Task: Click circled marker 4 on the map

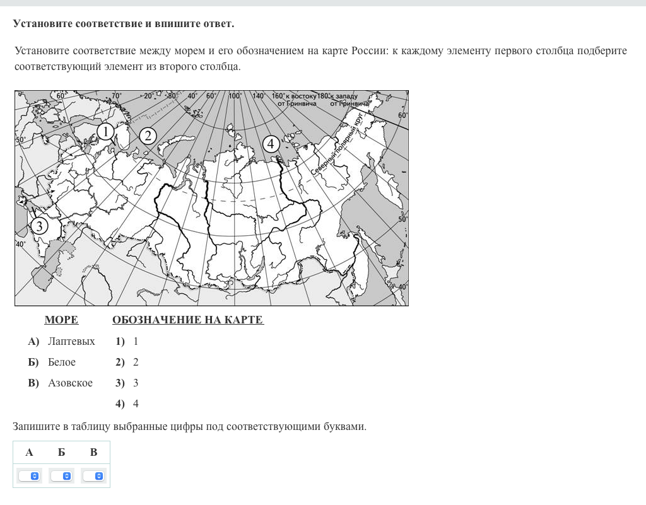Action: [271, 144]
